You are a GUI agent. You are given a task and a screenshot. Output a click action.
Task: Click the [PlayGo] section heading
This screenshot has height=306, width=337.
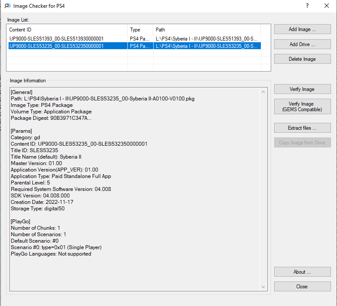20,221
